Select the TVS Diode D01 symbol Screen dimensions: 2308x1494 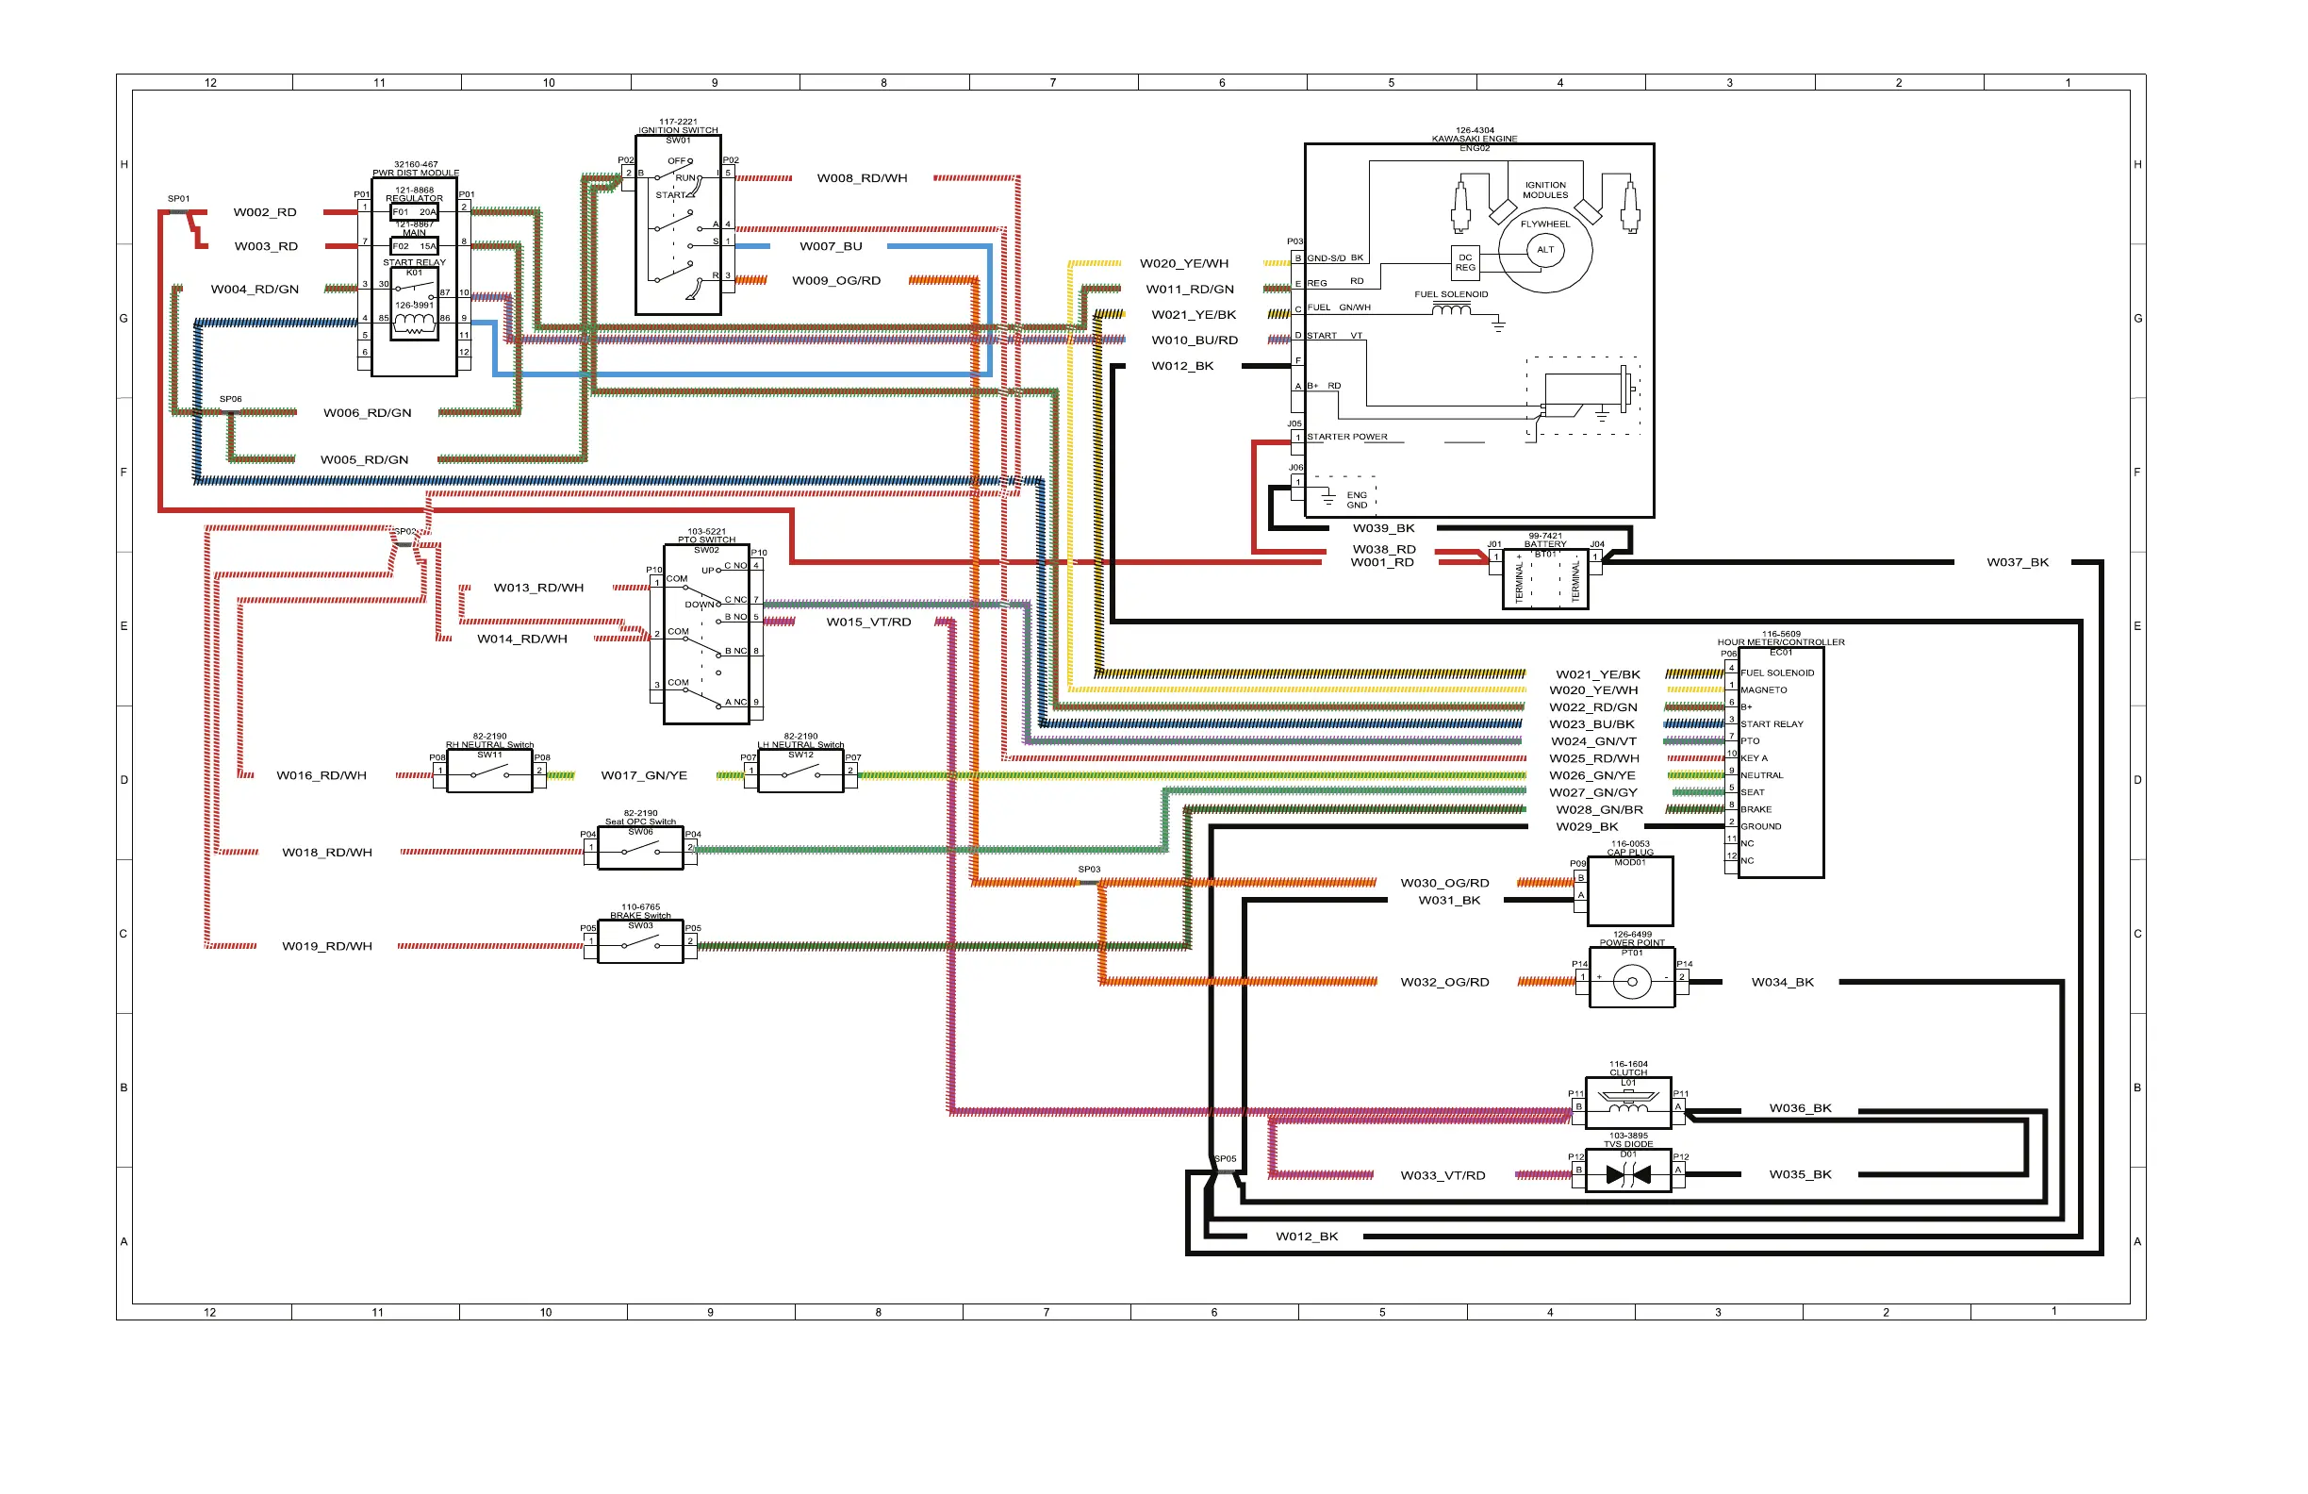1628,1175
